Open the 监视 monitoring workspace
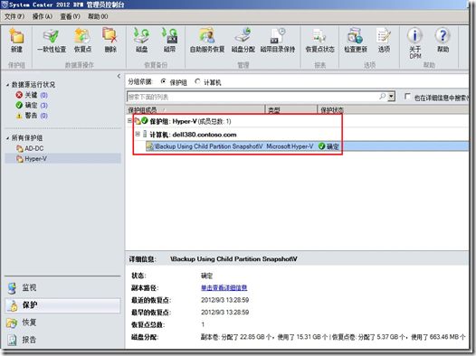Viewport: 476px width, 356px height. (62, 287)
